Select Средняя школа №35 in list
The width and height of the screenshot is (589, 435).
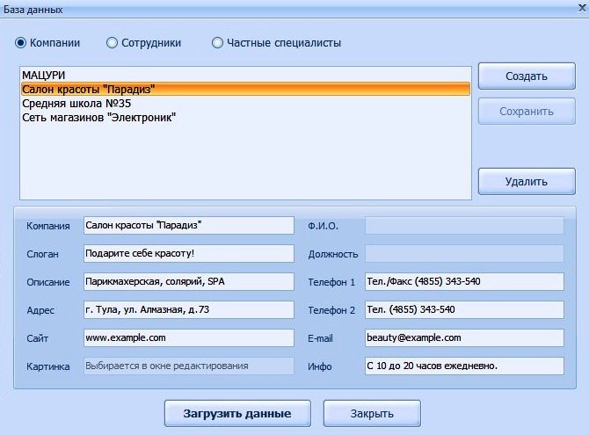coord(245,104)
